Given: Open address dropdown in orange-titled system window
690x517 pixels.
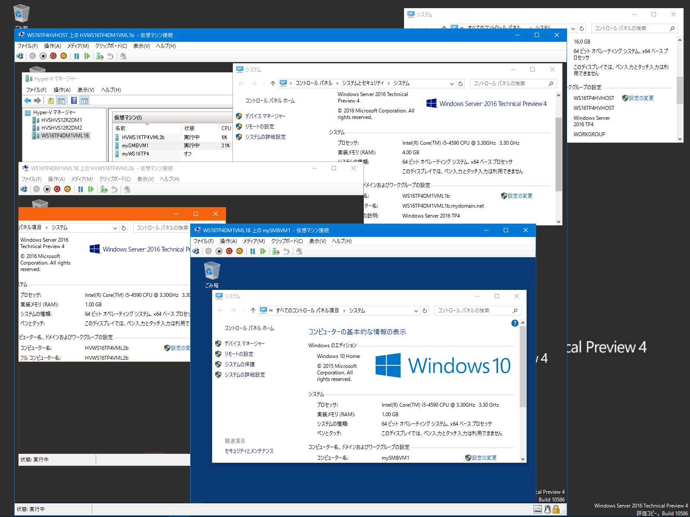Looking at the screenshot, I should pos(115,228).
